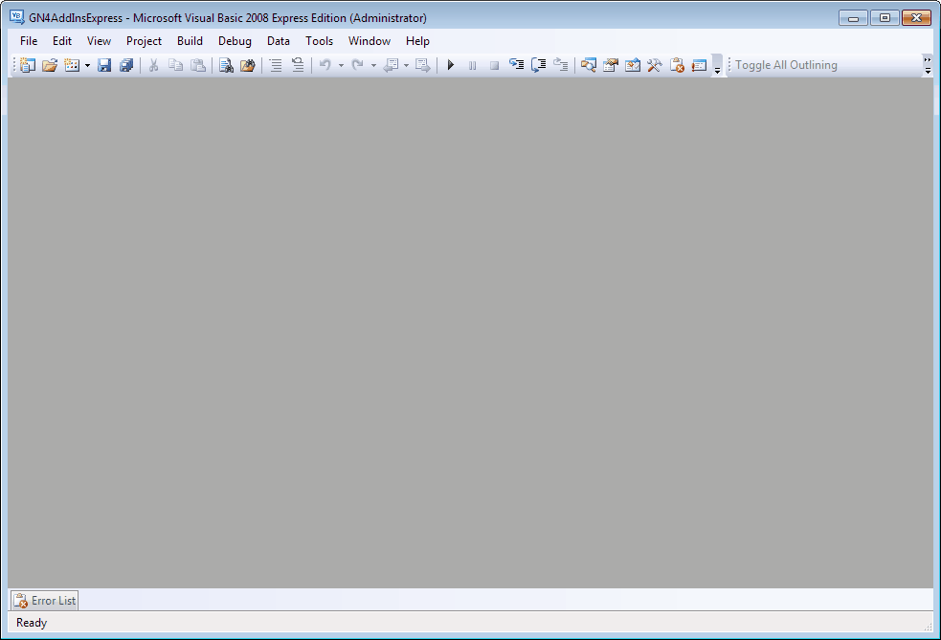Open the Outlining toolbar overflow arrow

point(928,65)
